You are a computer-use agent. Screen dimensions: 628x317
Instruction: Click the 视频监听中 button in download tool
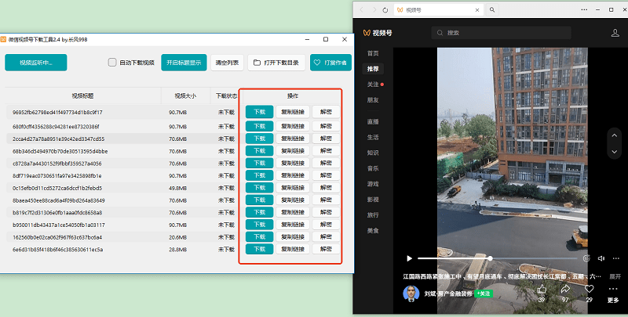pyautogui.click(x=36, y=63)
